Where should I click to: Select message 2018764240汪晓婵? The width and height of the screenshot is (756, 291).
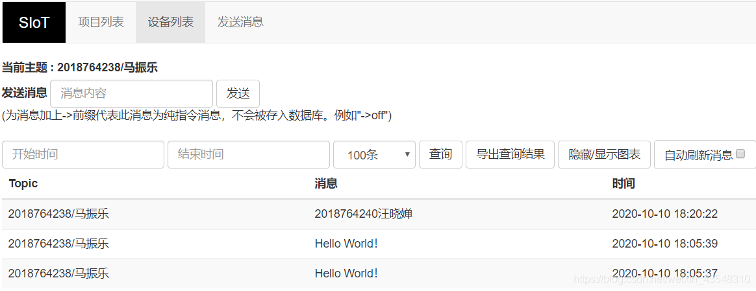[363, 214]
